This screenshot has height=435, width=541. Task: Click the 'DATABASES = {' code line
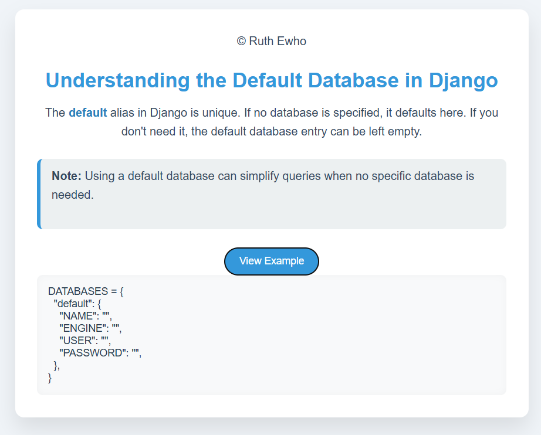tap(86, 291)
